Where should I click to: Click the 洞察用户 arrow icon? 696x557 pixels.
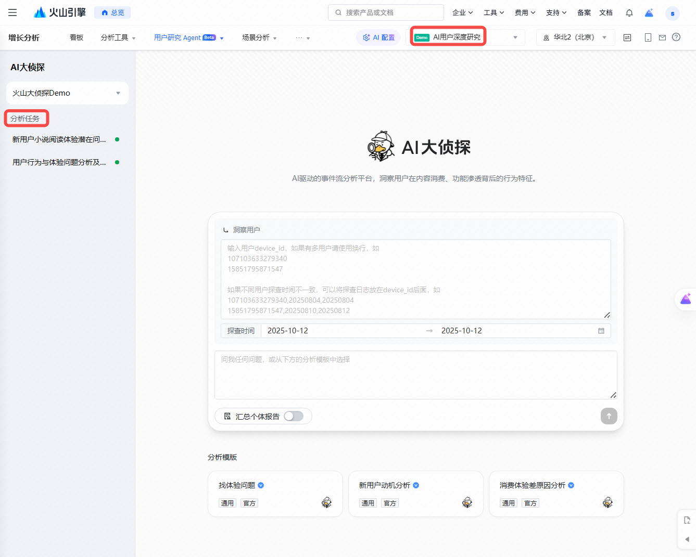point(226,230)
